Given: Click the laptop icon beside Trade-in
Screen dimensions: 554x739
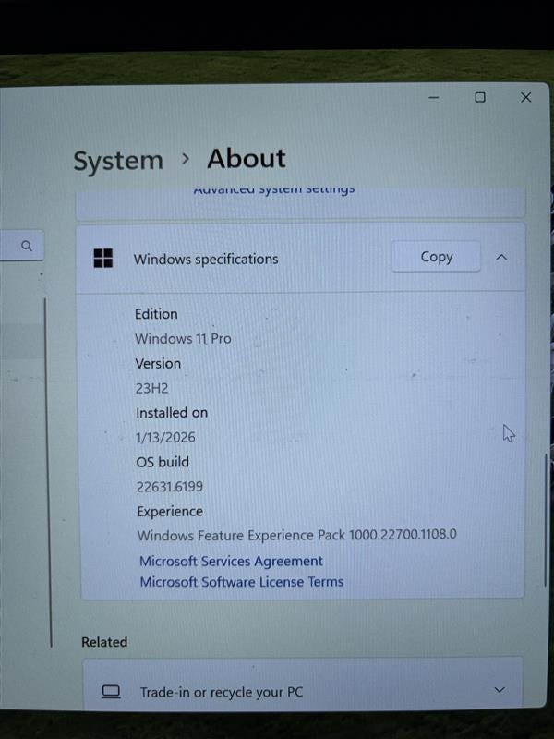Looking at the screenshot, I should 111,692.
